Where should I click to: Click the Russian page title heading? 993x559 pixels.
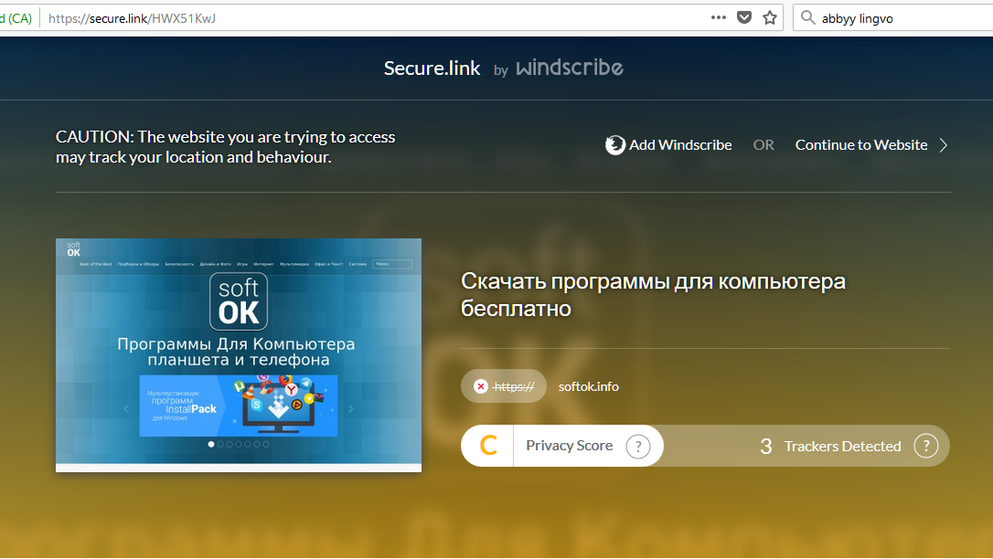[653, 295]
